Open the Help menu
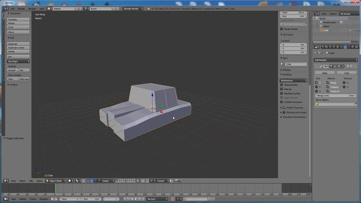Image resolution: width=361 pixels, height=203 pixels. 42,9
